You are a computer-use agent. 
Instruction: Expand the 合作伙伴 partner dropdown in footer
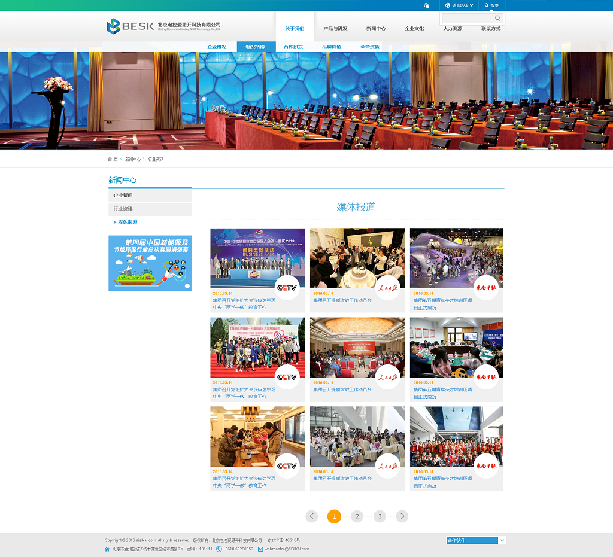pyautogui.click(x=502, y=540)
